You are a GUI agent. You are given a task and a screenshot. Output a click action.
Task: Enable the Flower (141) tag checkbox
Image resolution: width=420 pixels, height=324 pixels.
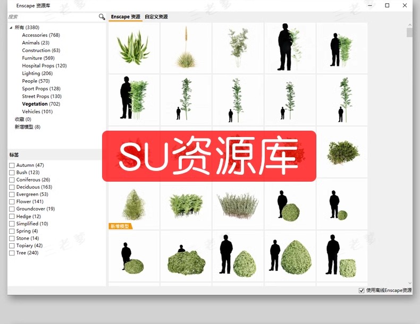(12, 202)
